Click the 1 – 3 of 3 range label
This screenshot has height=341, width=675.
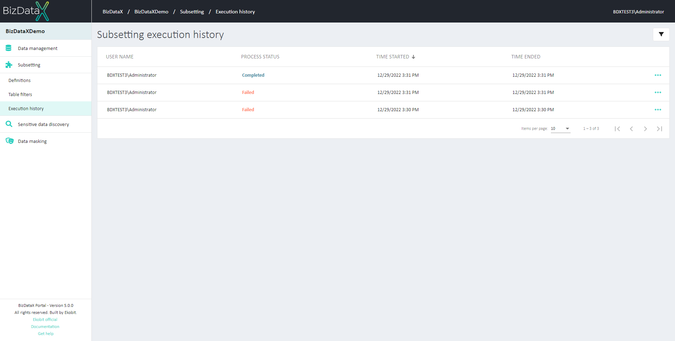coord(591,129)
